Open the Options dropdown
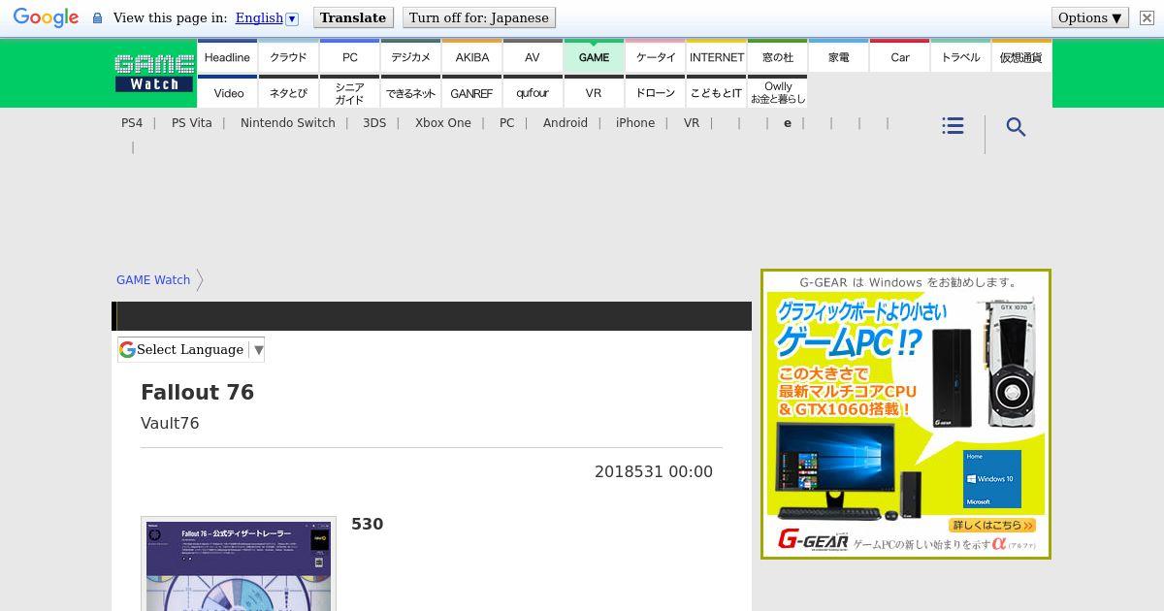The width and height of the screenshot is (1164, 611). pos(1089,17)
